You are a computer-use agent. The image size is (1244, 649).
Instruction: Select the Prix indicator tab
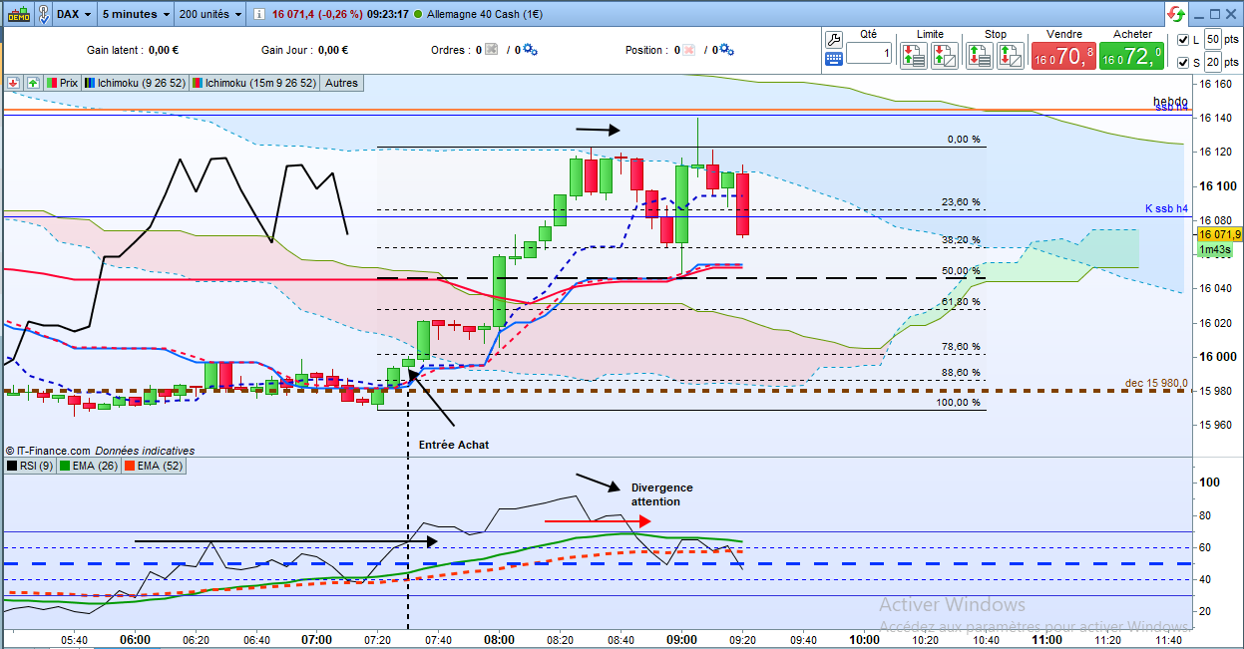tap(63, 83)
